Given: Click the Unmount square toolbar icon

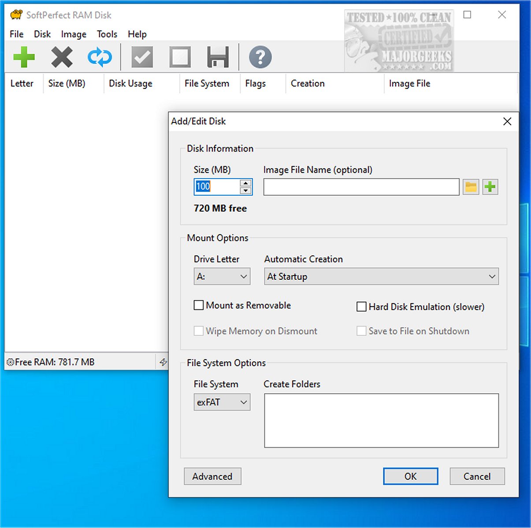Looking at the screenshot, I should (x=179, y=56).
